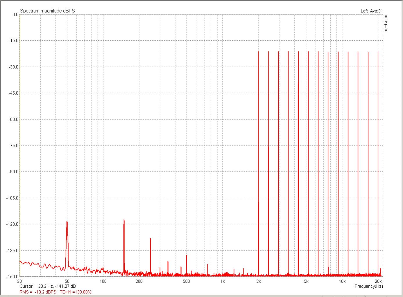Select the -15.0 y-axis label
403x297 pixels.
tap(13, 41)
